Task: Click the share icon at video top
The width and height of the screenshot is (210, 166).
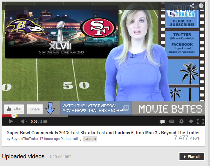Action: tap(192, 6)
